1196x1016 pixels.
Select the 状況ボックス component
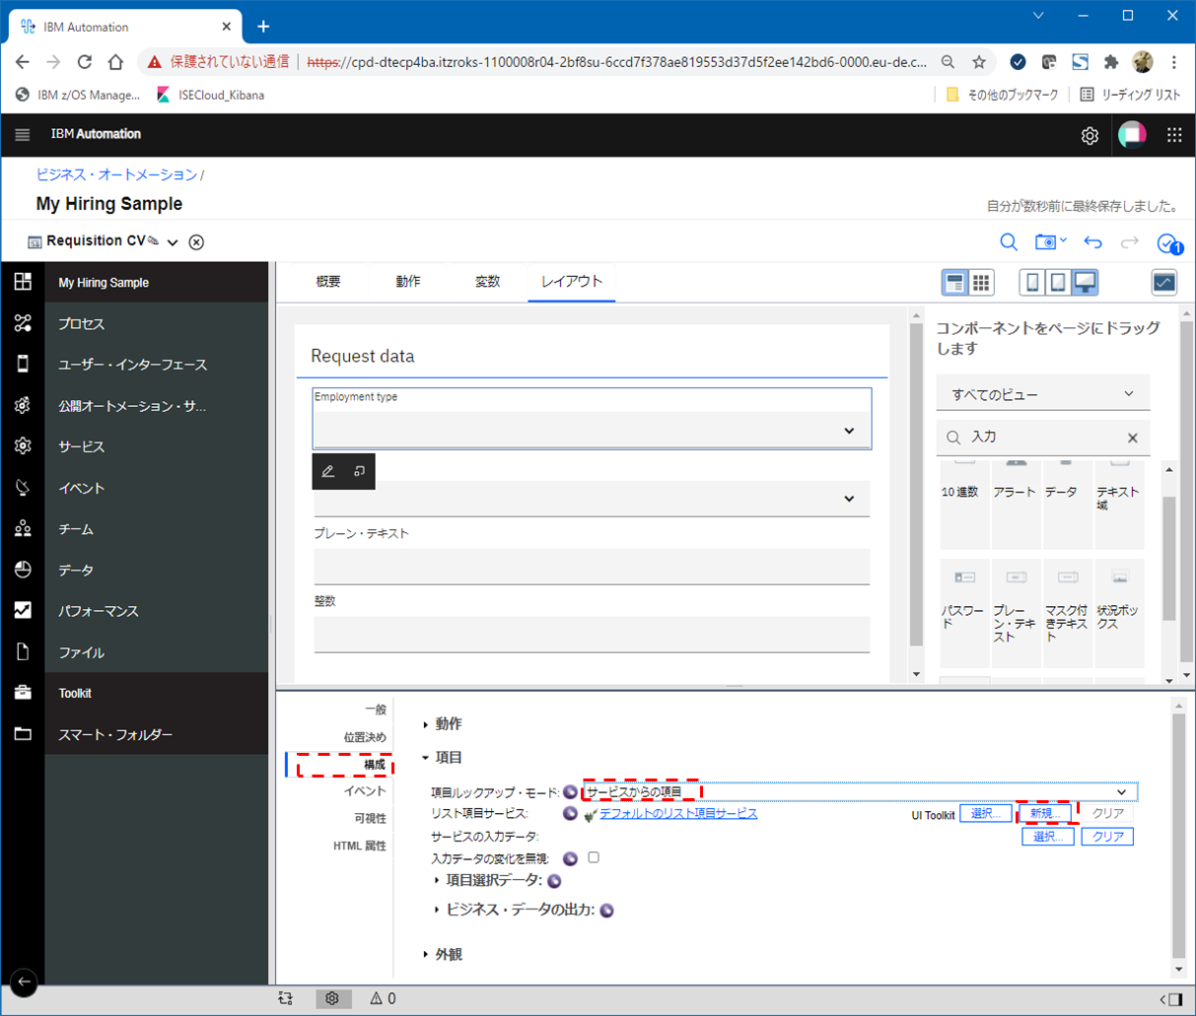pos(1118,612)
